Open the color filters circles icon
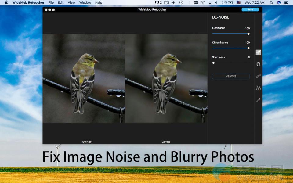Viewport: 293px width, 183px height. pyautogui.click(x=258, y=88)
